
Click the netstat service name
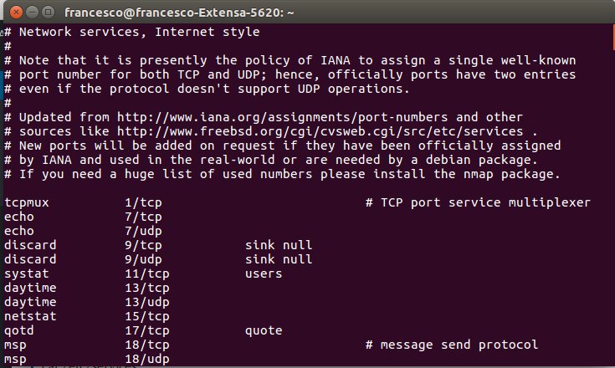pos(30,316)
